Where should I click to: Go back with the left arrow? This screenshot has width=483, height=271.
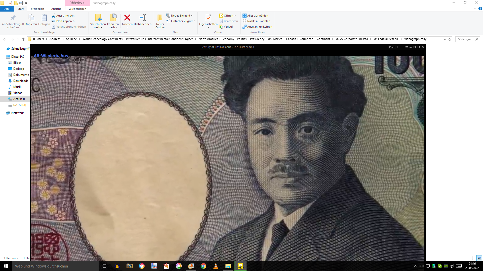5,39
